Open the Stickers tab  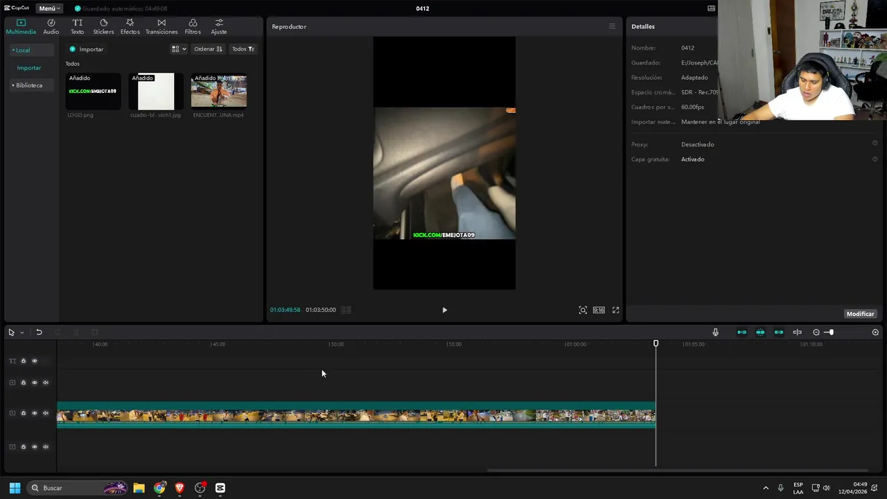tap(103, 27)
